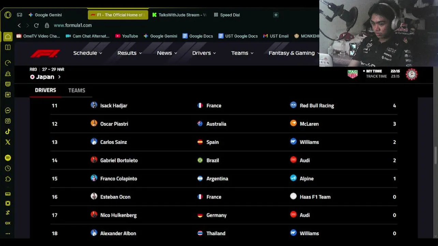The width and height of the screenshot is (438, 246).
Task: Open Messenger from the sidebar
Action: coord(8,110)
